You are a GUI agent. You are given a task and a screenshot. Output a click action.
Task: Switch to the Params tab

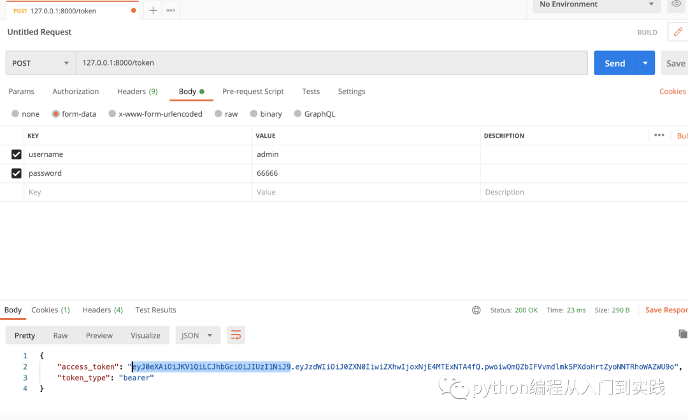click(22, 91)
